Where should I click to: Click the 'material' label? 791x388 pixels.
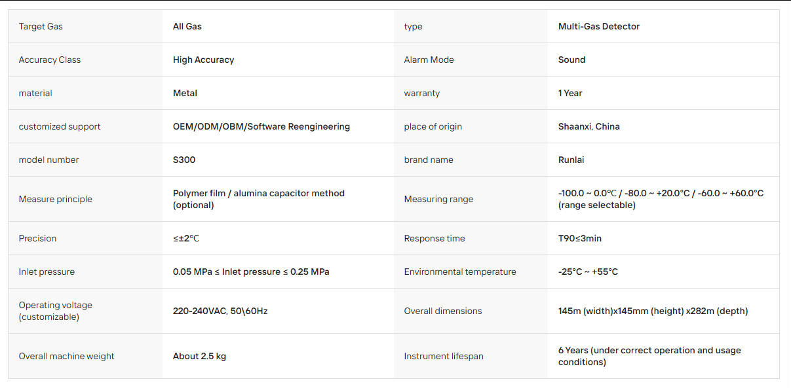coord(35,94)
